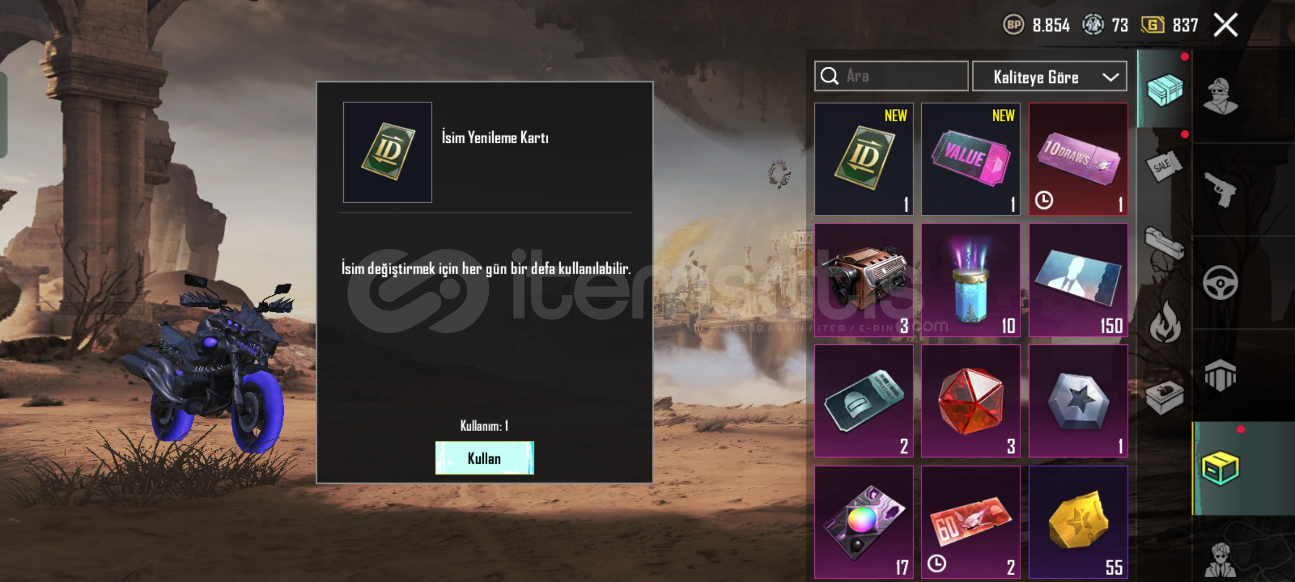Close the inventory with the X
1295x582 pixels.
(x=1225, y=25)
